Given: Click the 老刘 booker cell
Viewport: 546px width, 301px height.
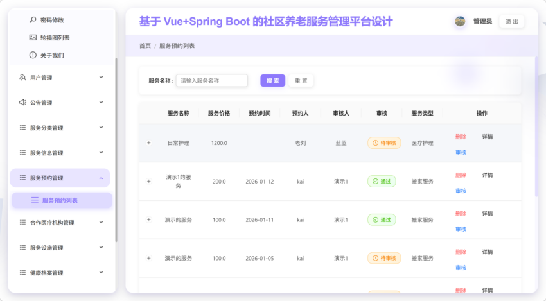Looking at the screenshot, I should point(300,143).
